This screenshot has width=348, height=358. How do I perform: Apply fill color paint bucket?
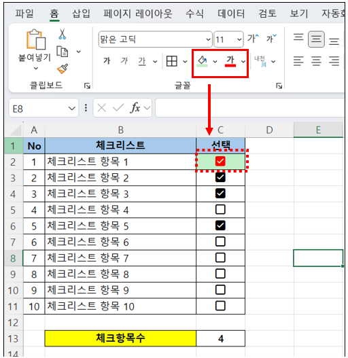pyautogui.click(x=203, y=61)
